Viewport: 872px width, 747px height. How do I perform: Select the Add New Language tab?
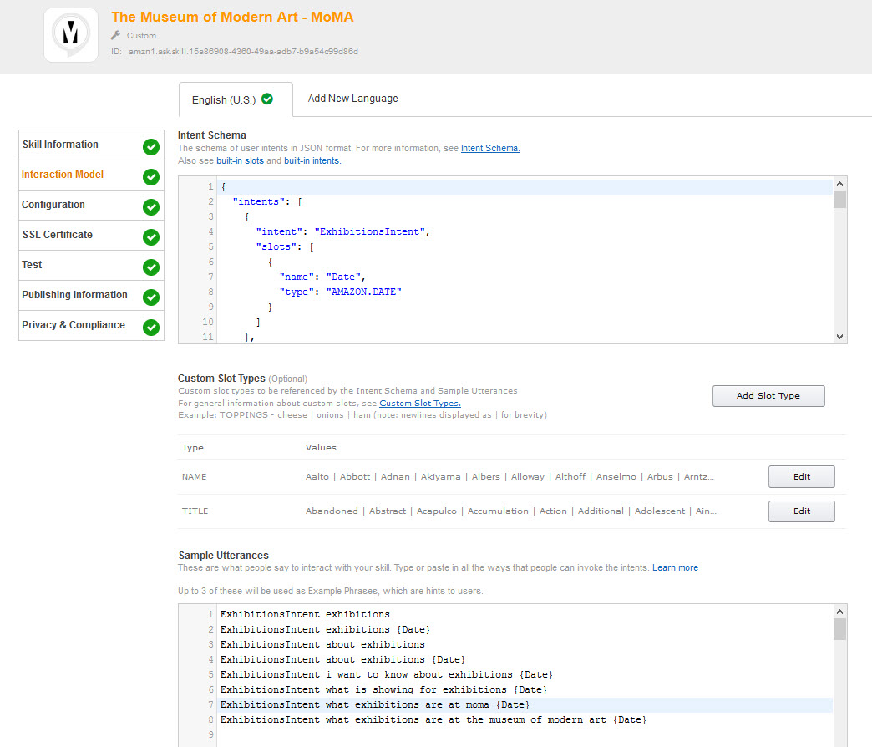[352, 99]
